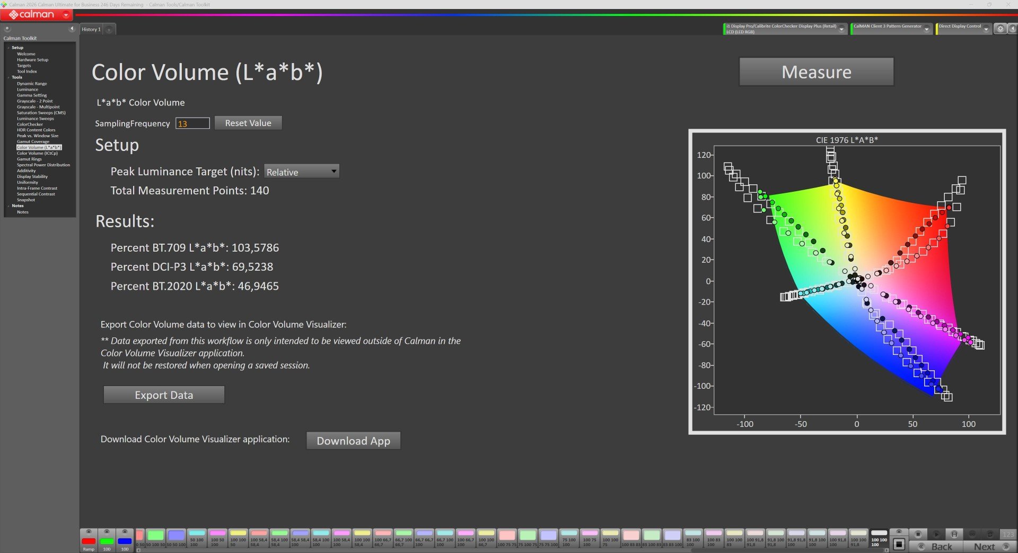This screenshot has width=1018, height=553.
Task: Click the stop measurement icon
Action: click(x=918, y=534)
